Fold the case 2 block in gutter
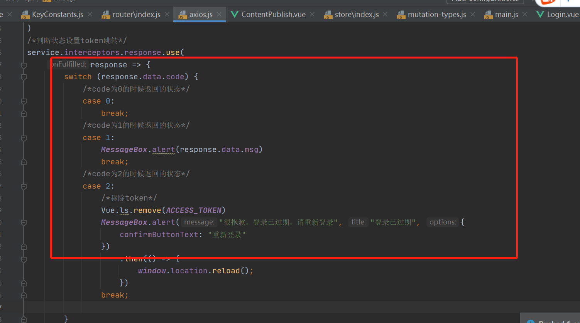This screenshot has height=323, width=580. [24, 186]
